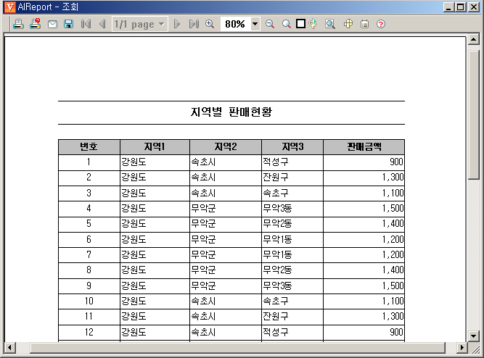Maximize the AIReport window

462,7
